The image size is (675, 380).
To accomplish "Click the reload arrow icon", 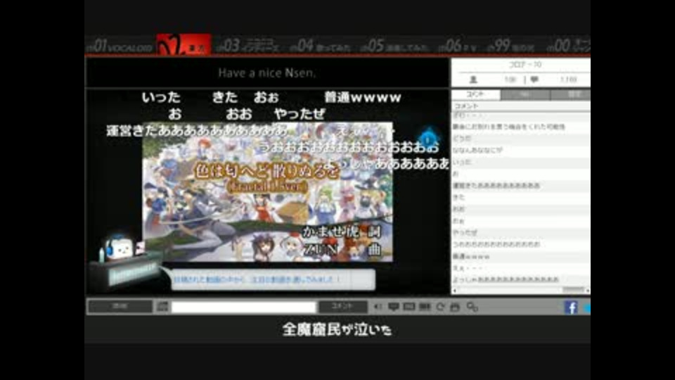I will click(x=440, y=307).
